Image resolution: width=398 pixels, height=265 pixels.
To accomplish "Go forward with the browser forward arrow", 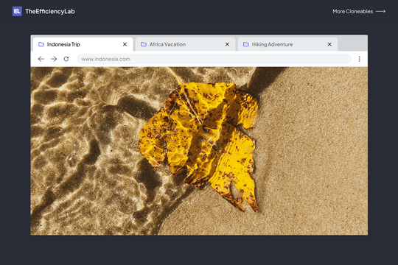I will tap(54, 59).
